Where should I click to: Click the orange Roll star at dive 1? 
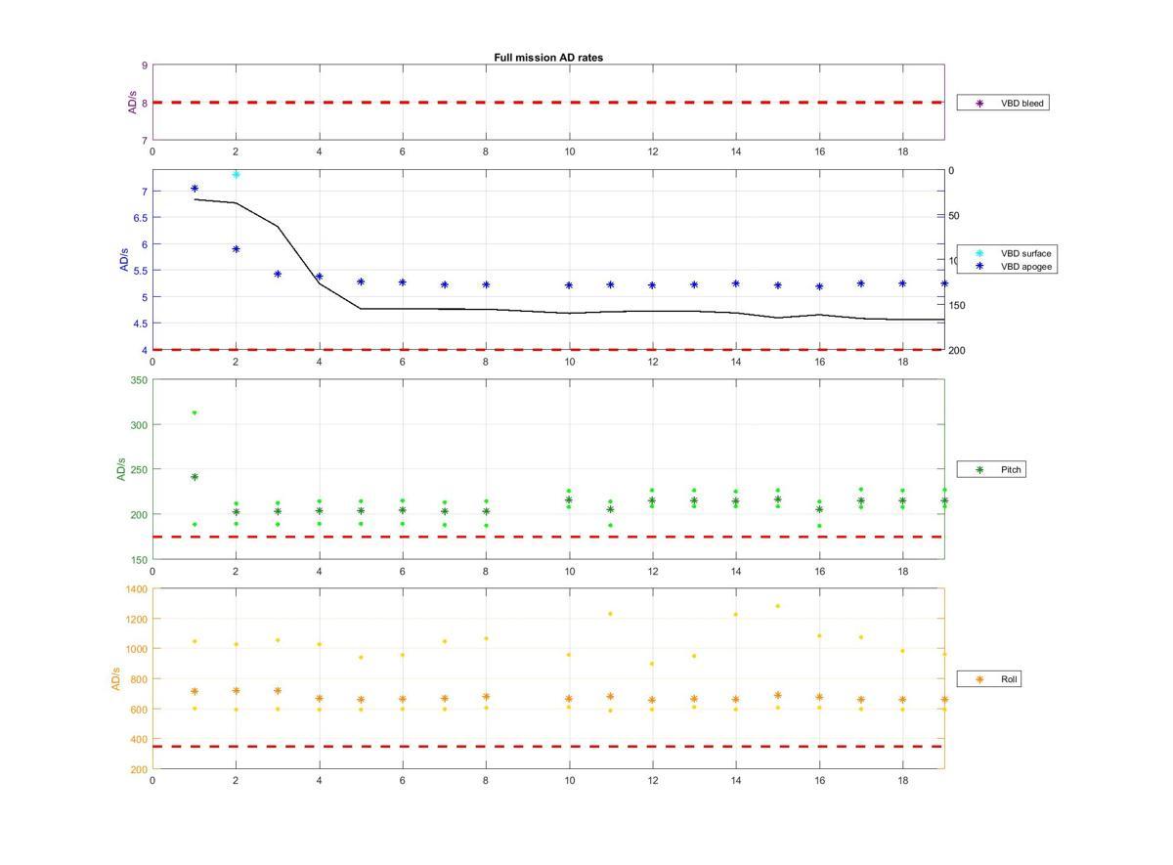tap(195, 691)
